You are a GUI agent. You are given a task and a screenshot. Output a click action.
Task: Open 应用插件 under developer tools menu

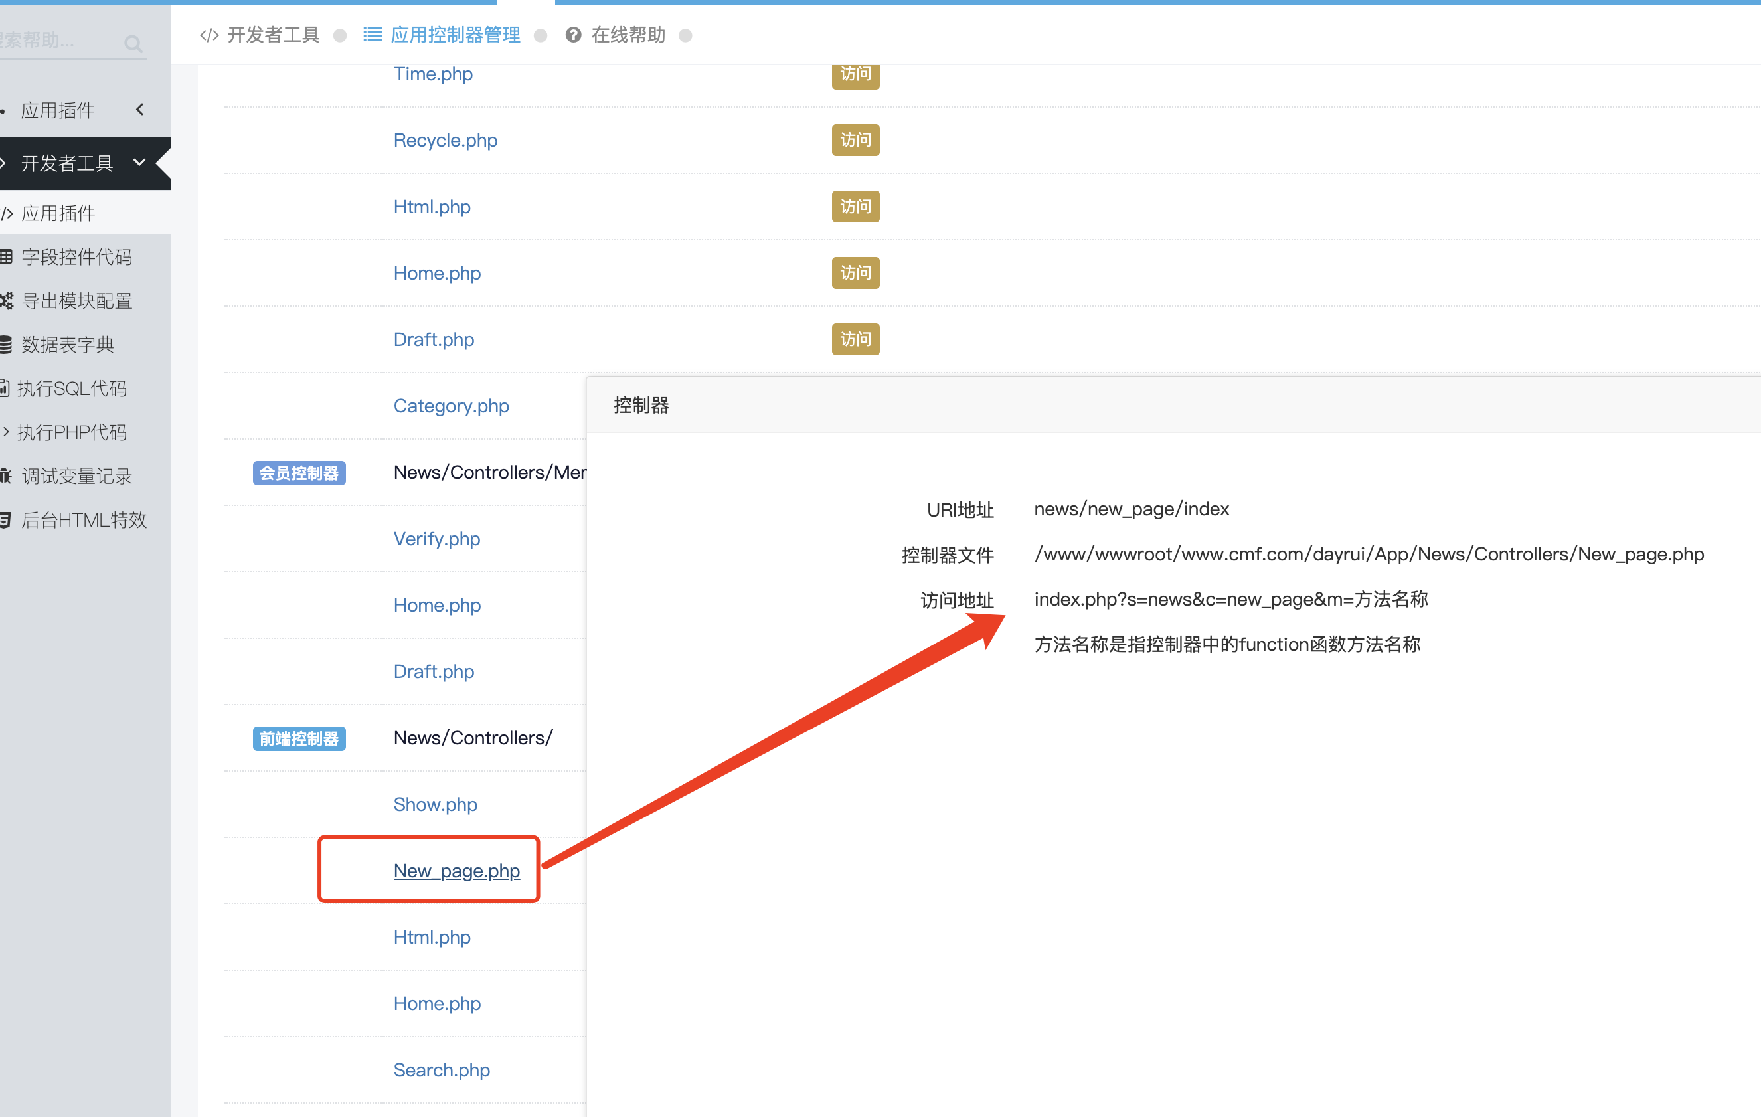pos(58,213)
